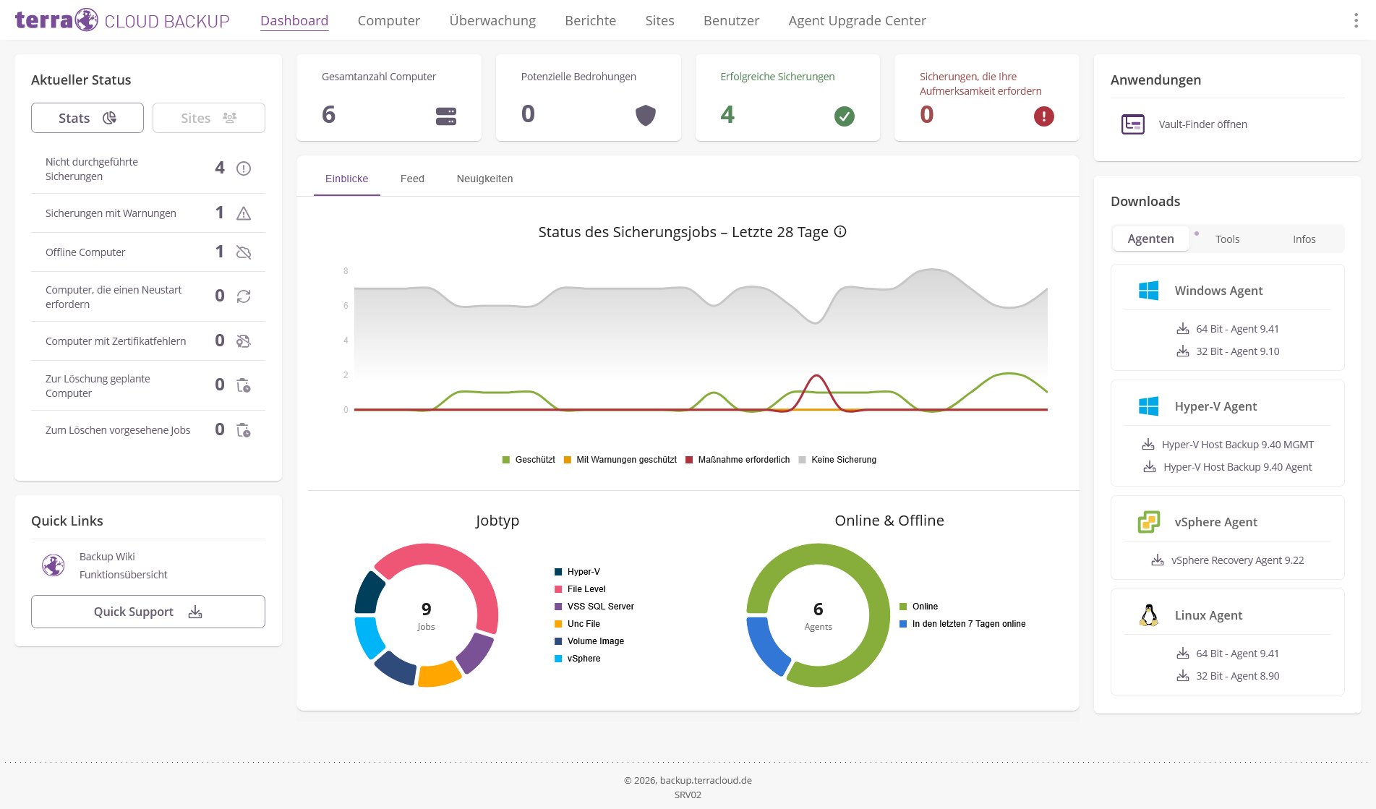Open the Vault-Finder application icon

tap(1132, 124)
